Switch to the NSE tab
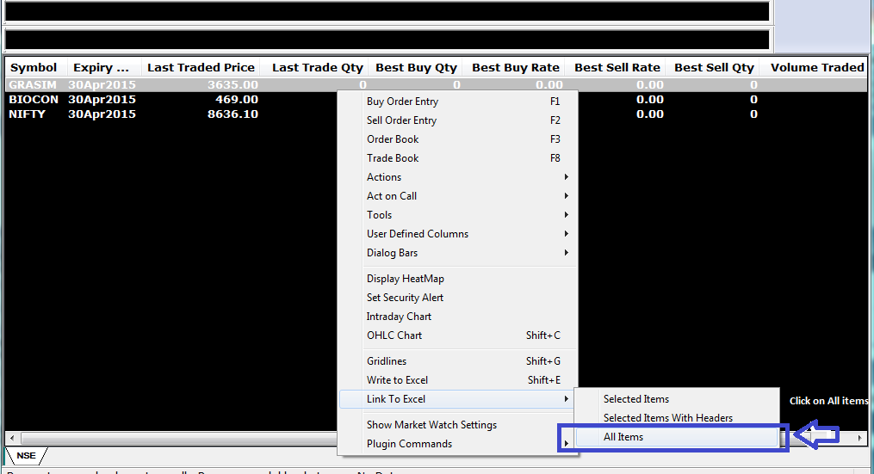Image resolution: width=874 pixels, height=474 pixels. pos(26,455)
